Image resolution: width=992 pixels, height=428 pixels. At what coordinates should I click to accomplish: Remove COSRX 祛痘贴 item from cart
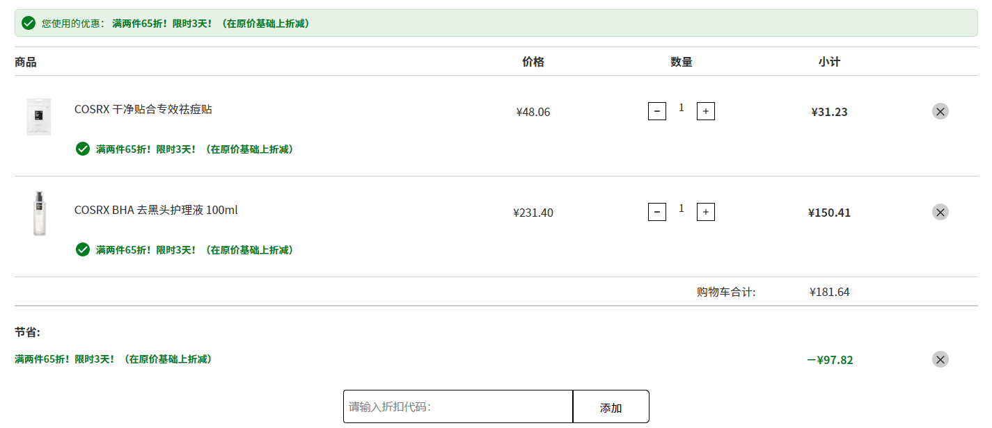(940, 111)
